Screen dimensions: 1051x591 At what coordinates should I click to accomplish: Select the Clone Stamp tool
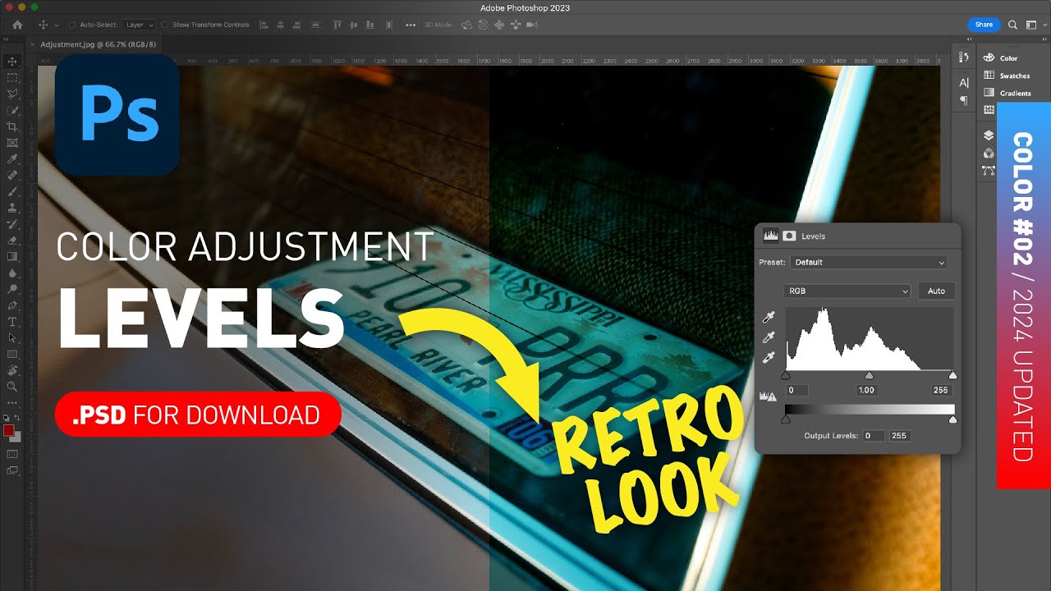coord(12,207)
